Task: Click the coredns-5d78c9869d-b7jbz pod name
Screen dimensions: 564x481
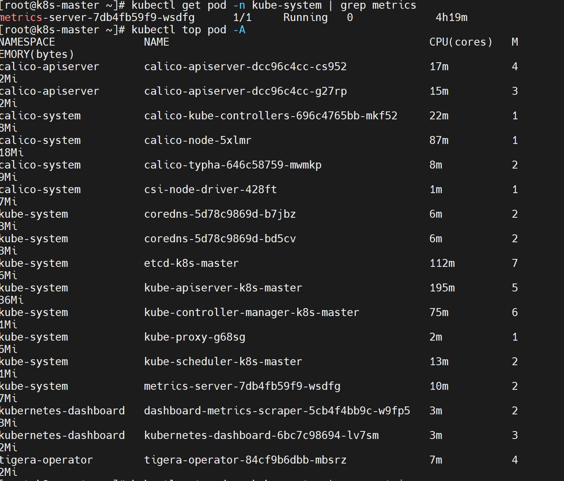Action: point(220,214)
